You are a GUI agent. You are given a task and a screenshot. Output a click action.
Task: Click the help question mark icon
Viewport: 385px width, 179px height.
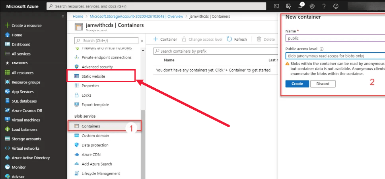point(324,6)
